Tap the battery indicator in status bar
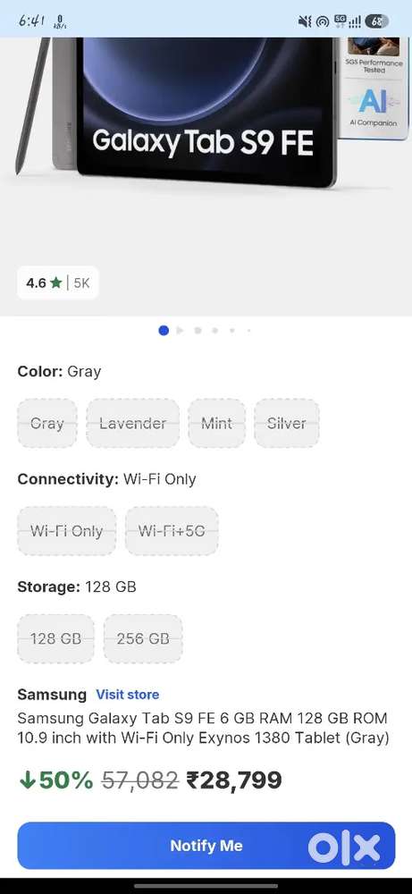The width and height of the screenshot is (412, 894). [376, 21]
